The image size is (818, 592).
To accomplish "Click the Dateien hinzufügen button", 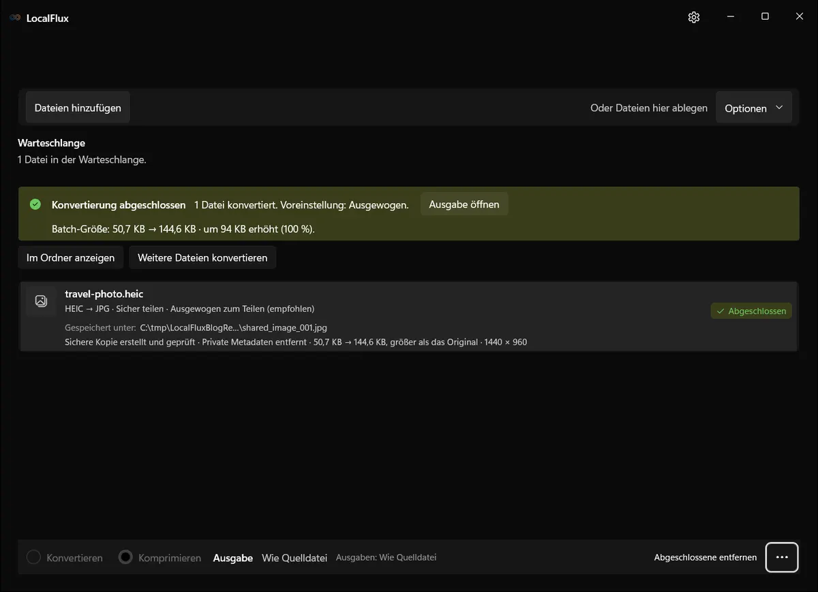I will pos(78,108).
